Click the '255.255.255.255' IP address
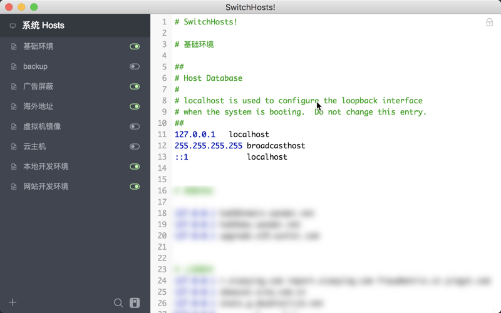The width and height of the screenshot is (501, 313). coord(209,146)
